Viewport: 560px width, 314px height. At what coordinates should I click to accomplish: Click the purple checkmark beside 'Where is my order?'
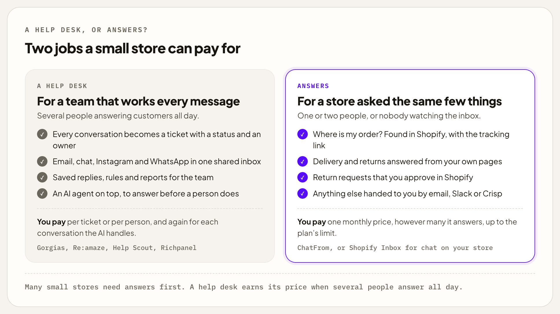coord(303,134)
